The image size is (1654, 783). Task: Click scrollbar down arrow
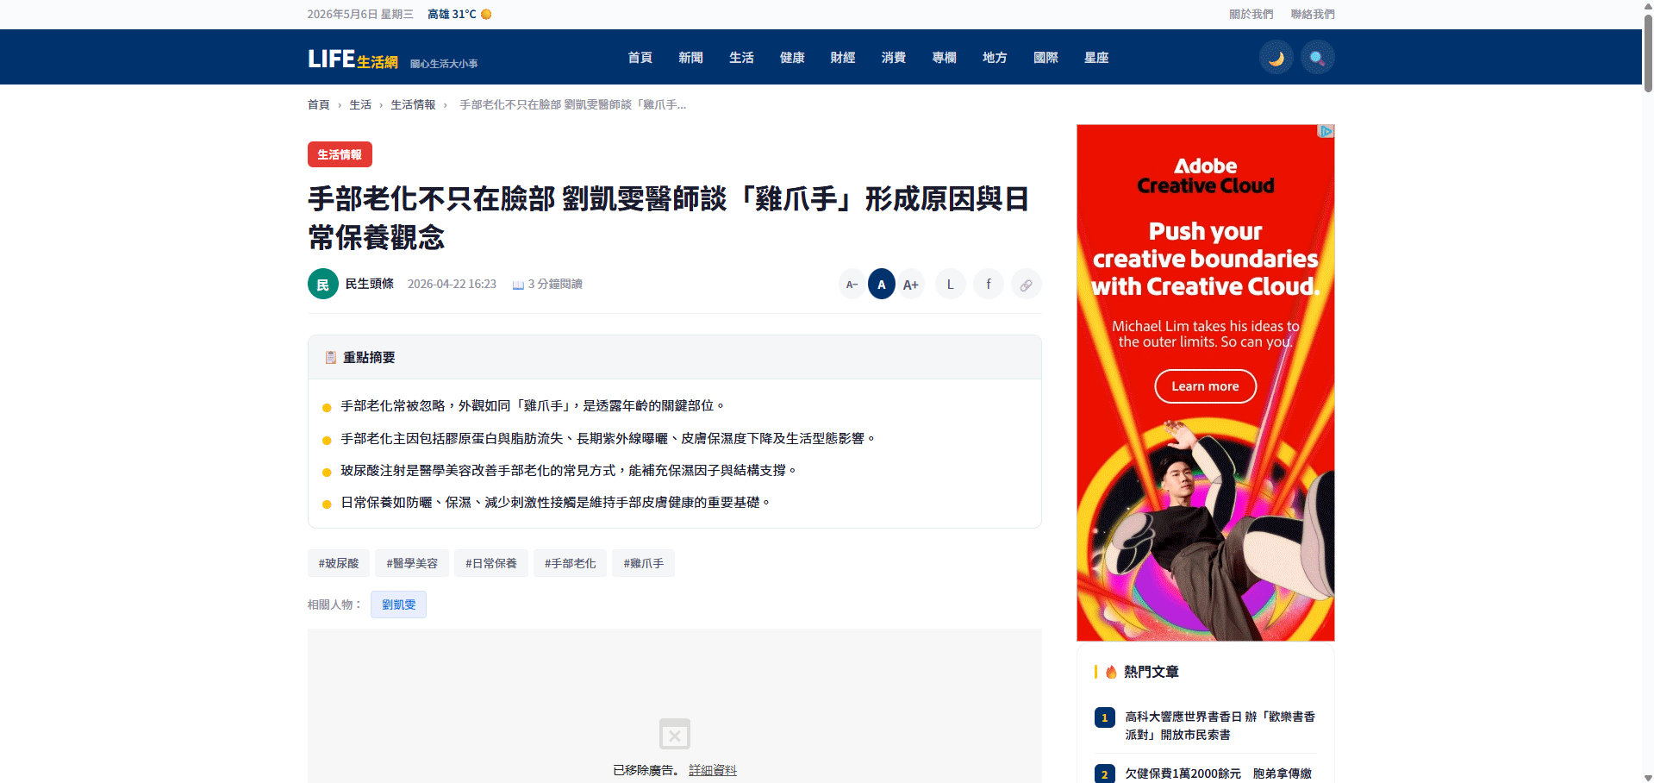pyautogui.click(x=1648, y=777)
